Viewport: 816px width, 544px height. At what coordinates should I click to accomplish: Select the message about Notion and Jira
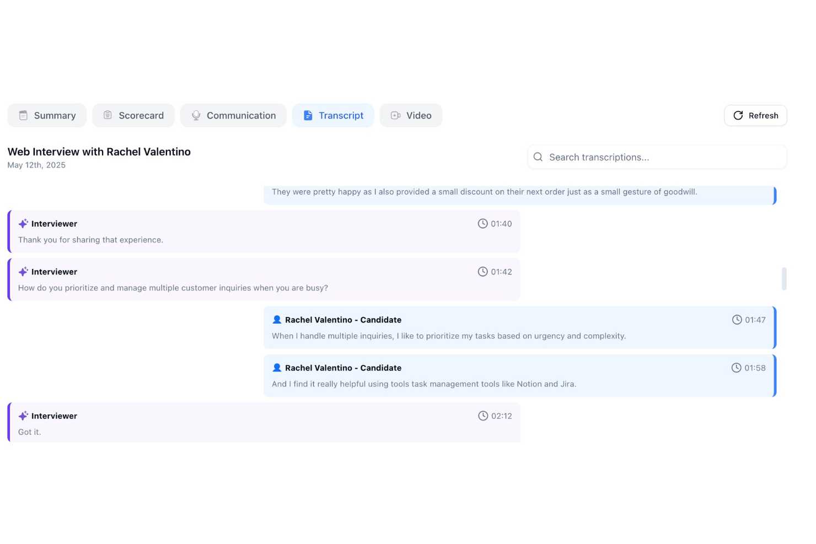(x=520, y=376)
